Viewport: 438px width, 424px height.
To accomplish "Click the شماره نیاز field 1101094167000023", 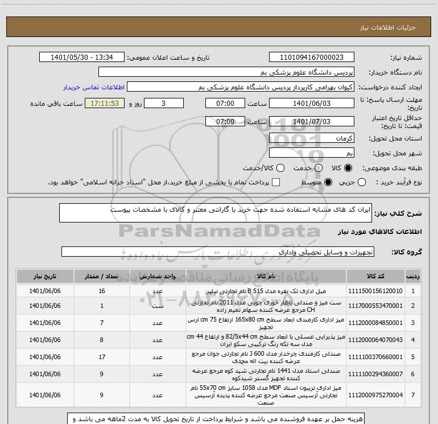I will tap(312, 57).
